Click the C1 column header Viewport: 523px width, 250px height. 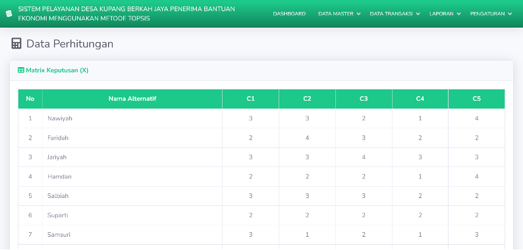pos(250,99)
